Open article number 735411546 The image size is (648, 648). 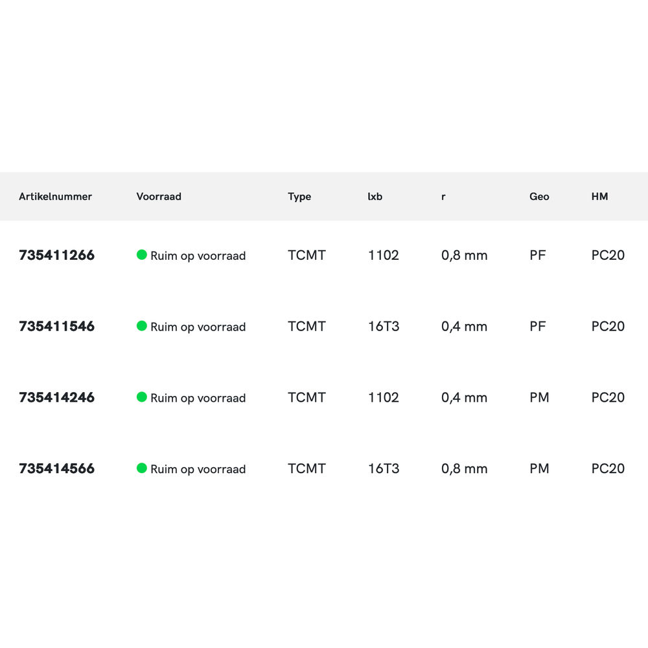point(57,327)
